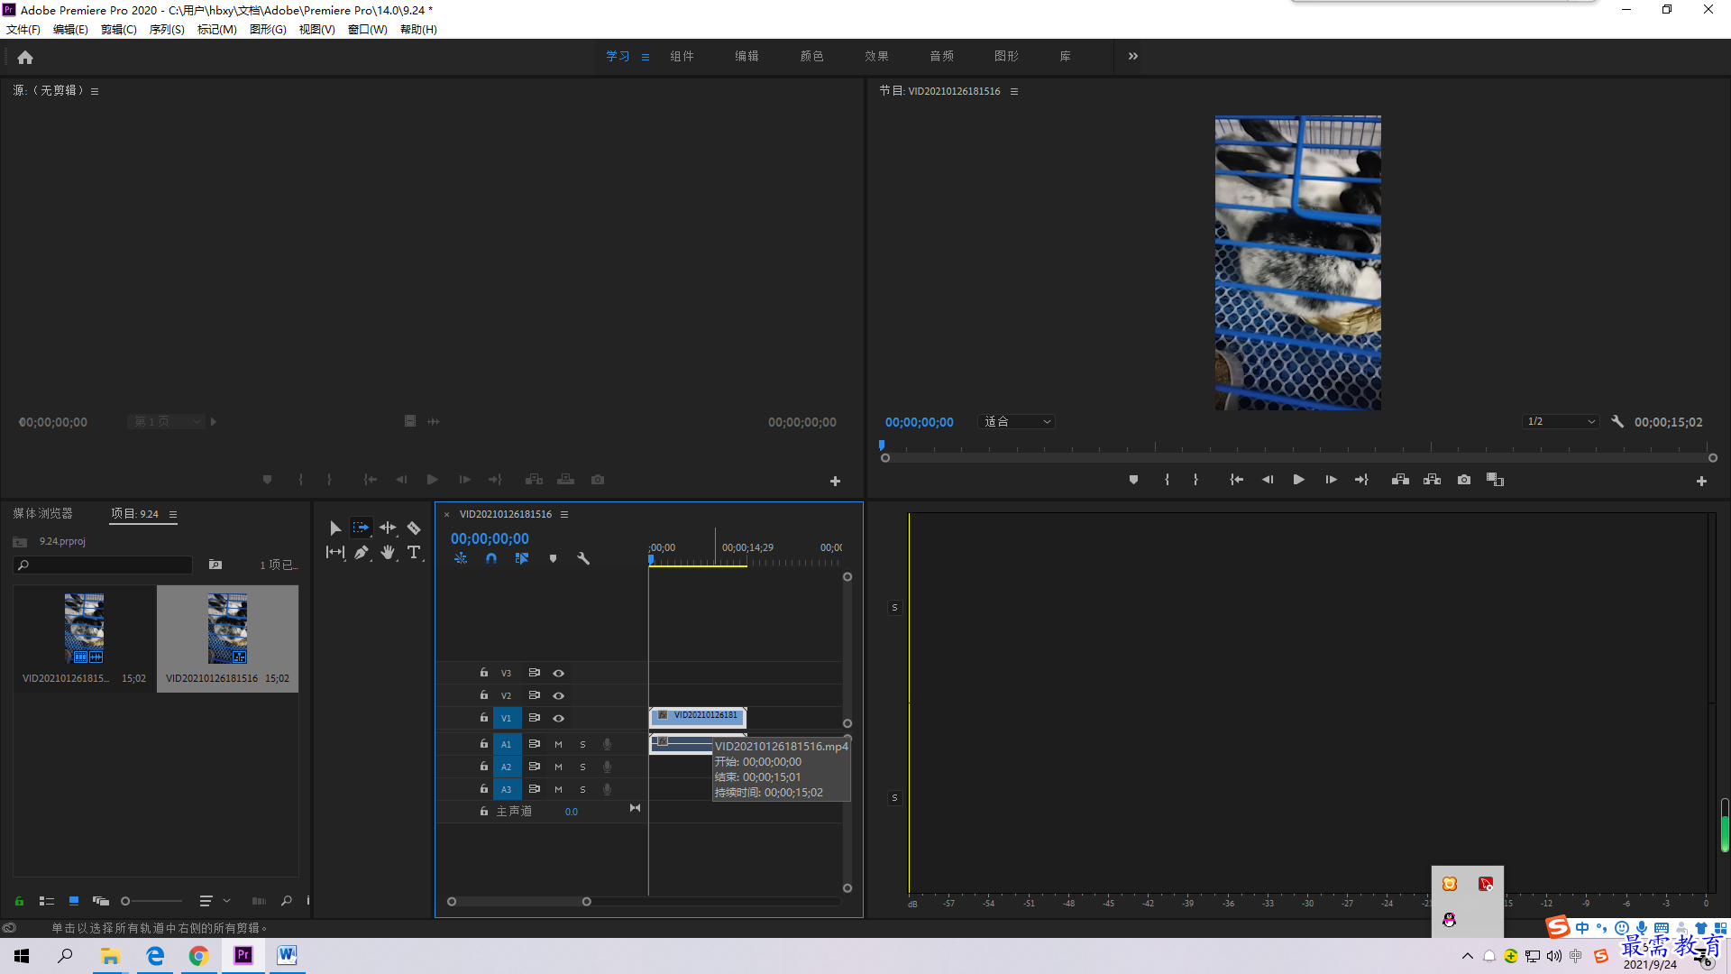Open the 适合 zoom level dropdown

click(1016, 421)
